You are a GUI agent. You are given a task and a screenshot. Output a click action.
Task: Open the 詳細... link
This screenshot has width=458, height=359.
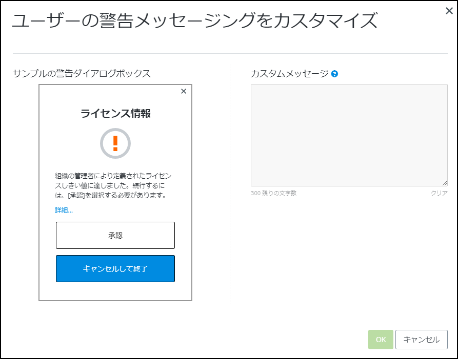pyautogui.click(x=64, y=210)
